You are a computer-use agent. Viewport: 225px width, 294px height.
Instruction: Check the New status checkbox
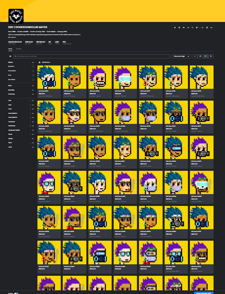point(33,75)
